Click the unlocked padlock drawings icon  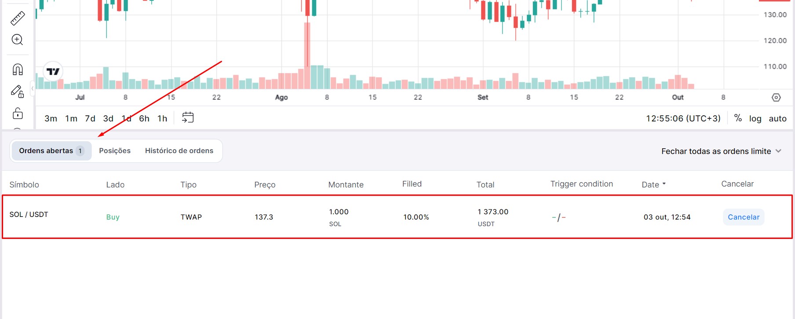click(x=18, y=114)
